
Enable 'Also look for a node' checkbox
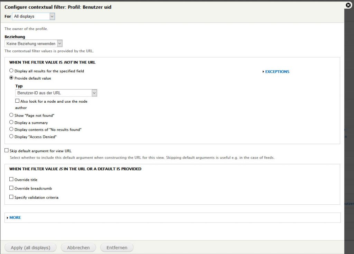tap(17, 101)
